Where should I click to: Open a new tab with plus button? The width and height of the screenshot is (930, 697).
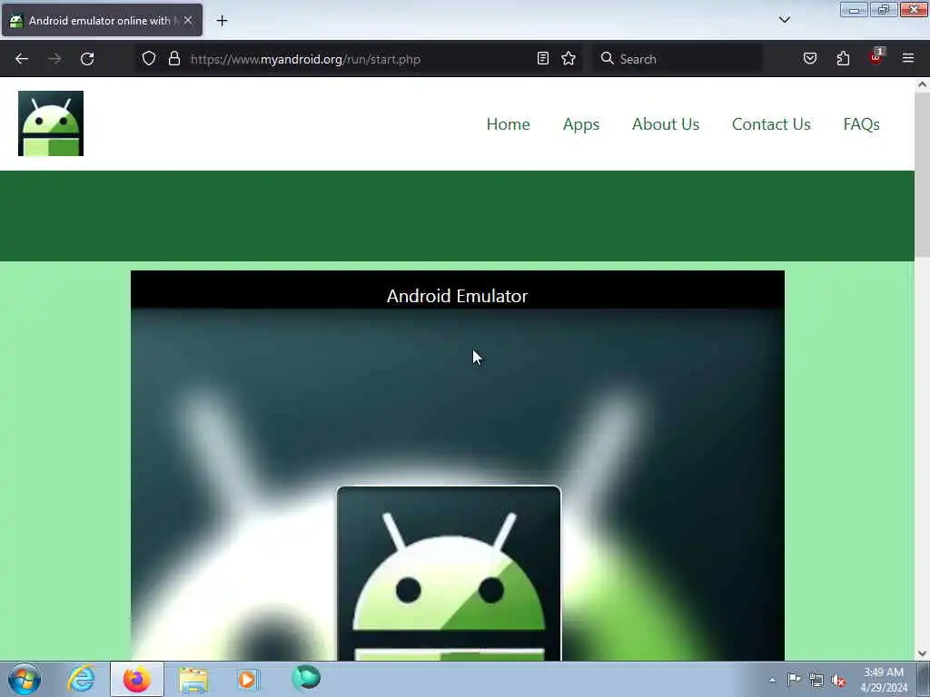tap(222, 21)
